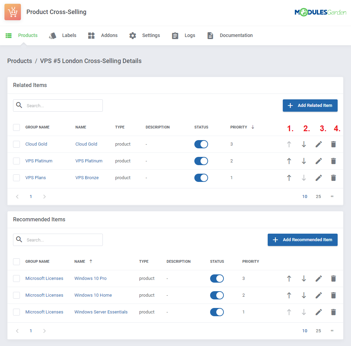Click the ModulesGarden logo
This screenshot has height=346, width=351.
point(320,12)
